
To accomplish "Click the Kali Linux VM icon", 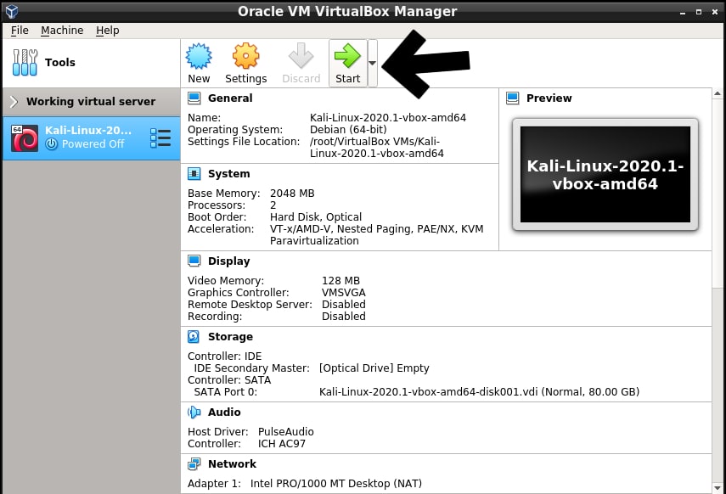I will 23,137.
